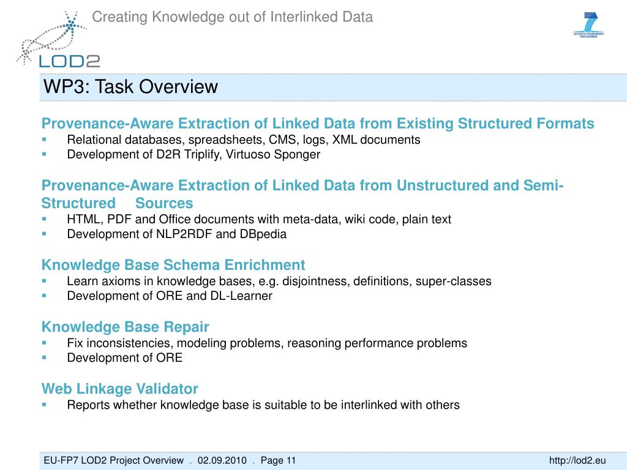This screenshot has width=627, height=470.
Task: Click 'HTML, PDF and Office documents' bullet text
Action: tap(258, 219)
